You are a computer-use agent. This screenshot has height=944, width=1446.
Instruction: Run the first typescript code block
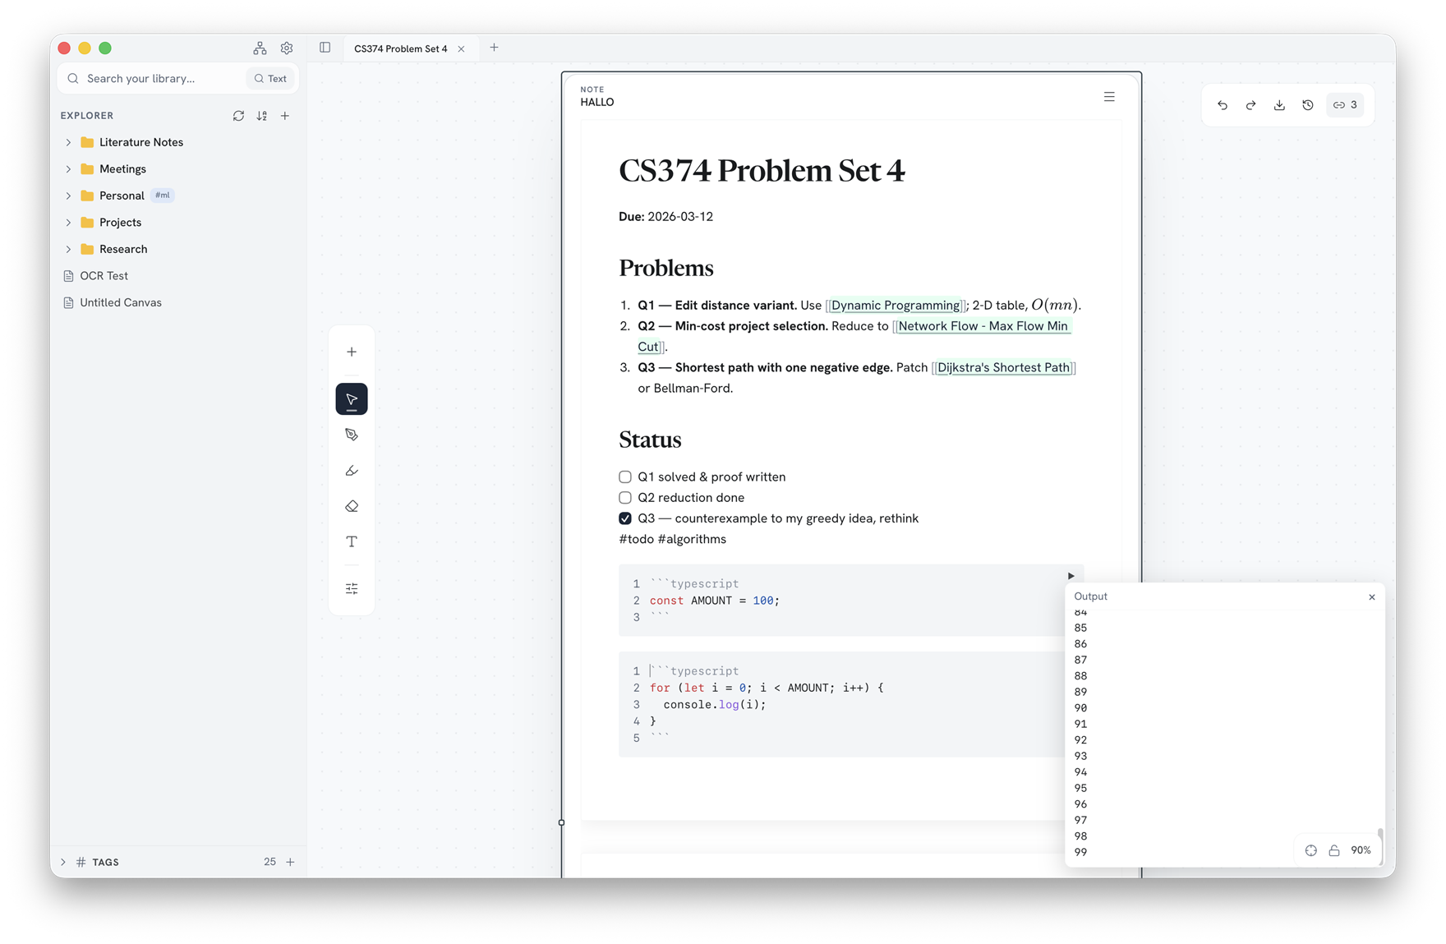tap(1071, 576)
